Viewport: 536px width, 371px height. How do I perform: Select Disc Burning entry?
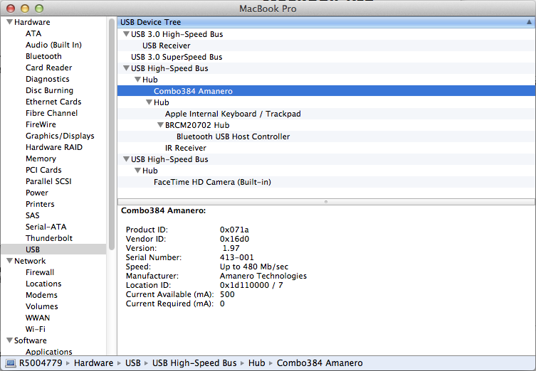(x=50, y=90)
